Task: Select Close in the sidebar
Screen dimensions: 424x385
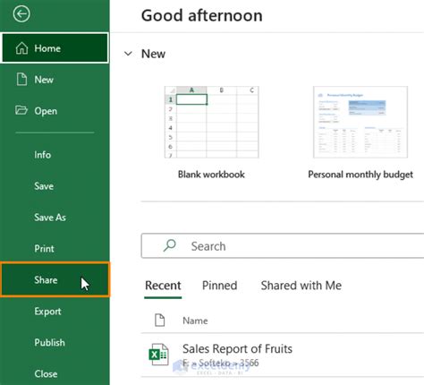Action: click(x=55, y=373)
